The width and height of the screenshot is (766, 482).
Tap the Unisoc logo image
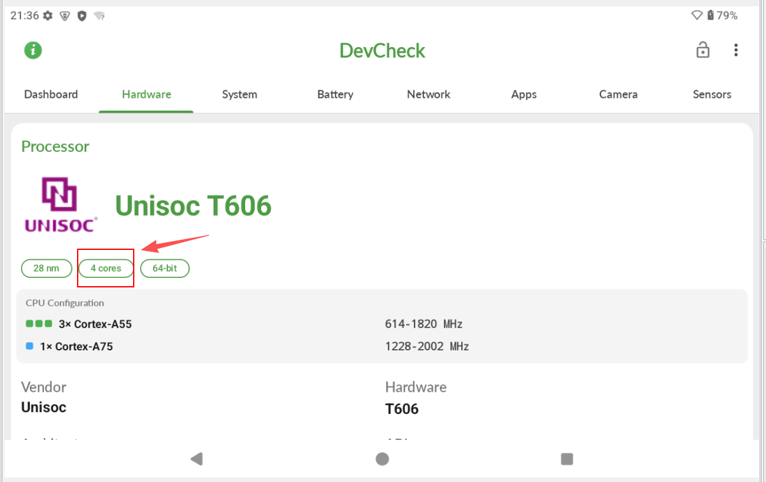pos(60,204)
